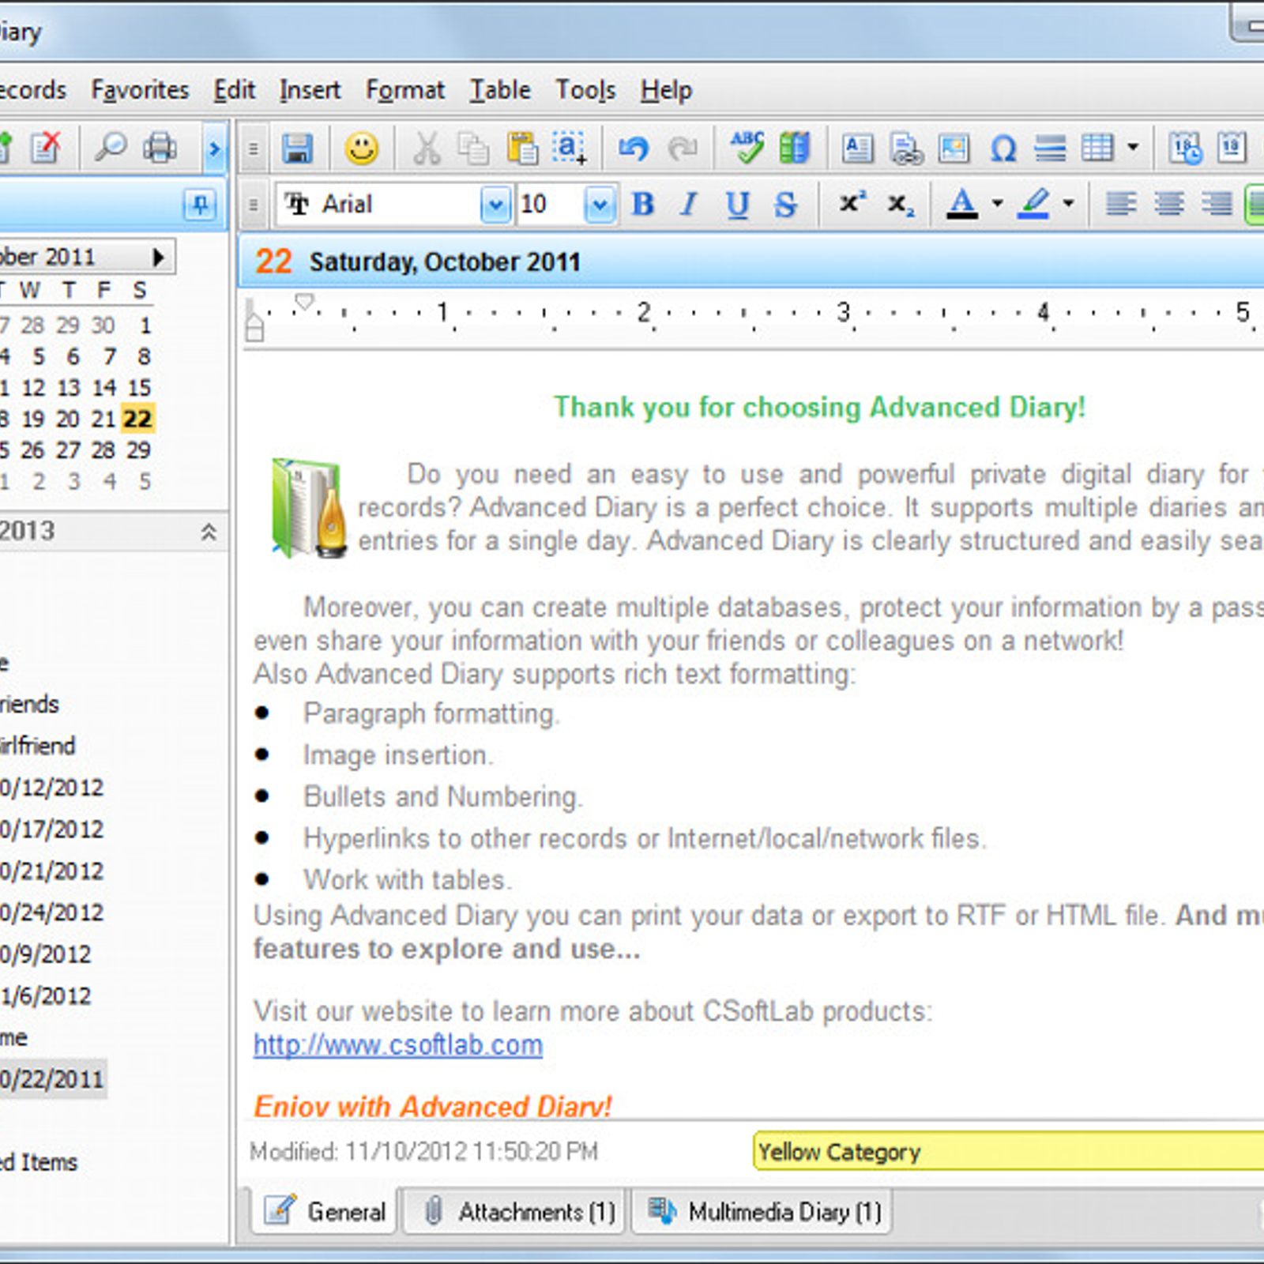Apply superscript formatting
The width and height of the screenshot is (1264, 1264).
tap(852, 204)
